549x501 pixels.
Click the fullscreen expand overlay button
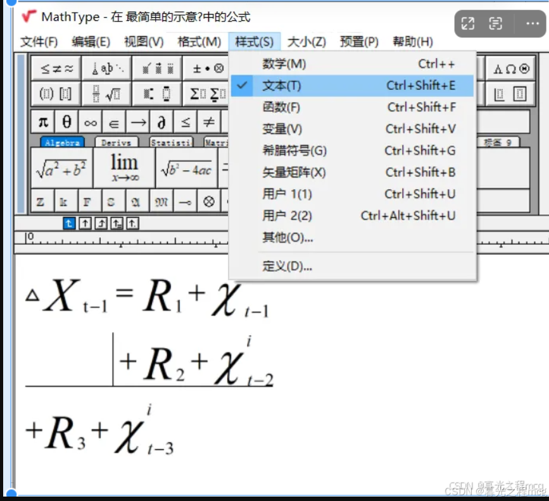[468, 24]
